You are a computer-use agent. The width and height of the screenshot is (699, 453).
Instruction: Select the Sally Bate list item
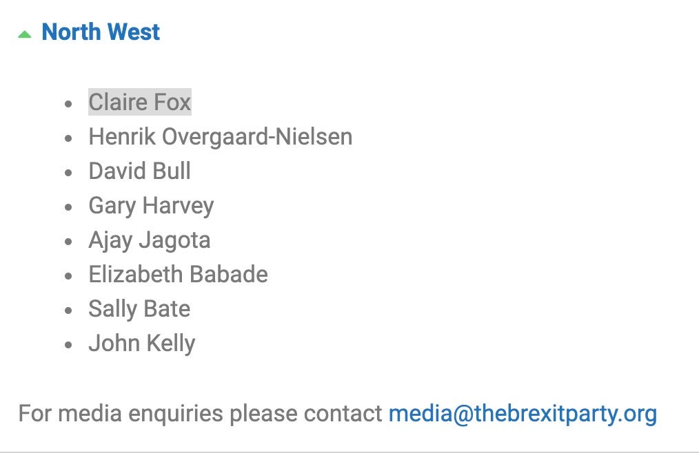139,309
